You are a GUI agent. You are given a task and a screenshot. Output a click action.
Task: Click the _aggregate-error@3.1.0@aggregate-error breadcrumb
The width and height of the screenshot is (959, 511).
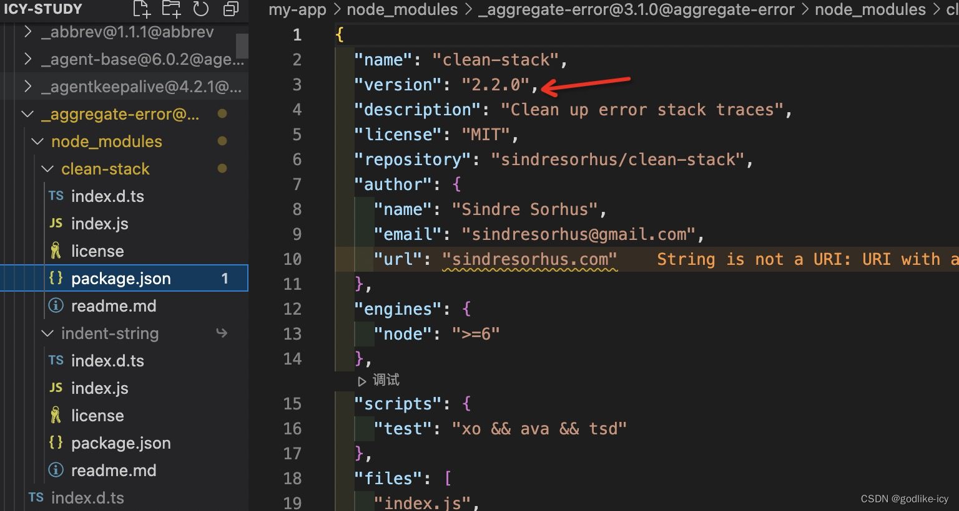(x=636, y=9)
